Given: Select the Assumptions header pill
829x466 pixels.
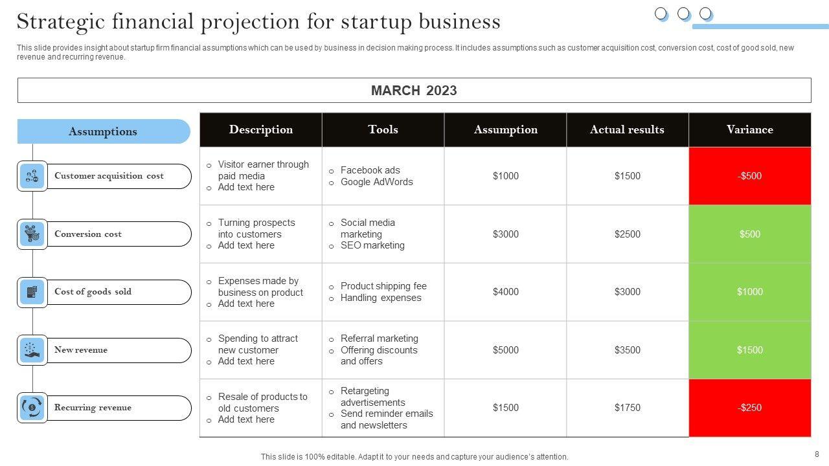Looking at the screenshot, I should click(104, 131).
